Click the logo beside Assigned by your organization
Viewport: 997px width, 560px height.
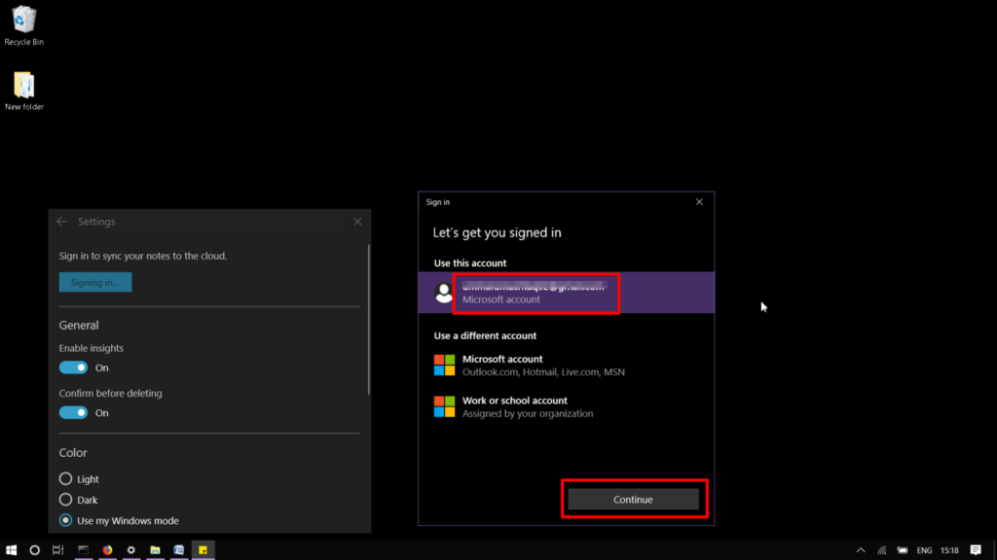click(444, 407)
